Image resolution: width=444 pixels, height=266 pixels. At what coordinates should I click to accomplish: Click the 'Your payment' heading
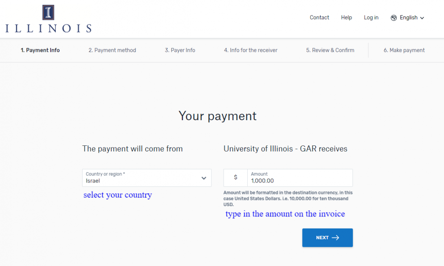pyautogui.click(x=218, y=116)
